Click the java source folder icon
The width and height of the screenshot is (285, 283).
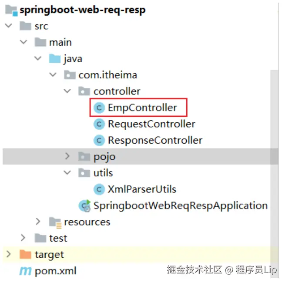tap(55, 58)
